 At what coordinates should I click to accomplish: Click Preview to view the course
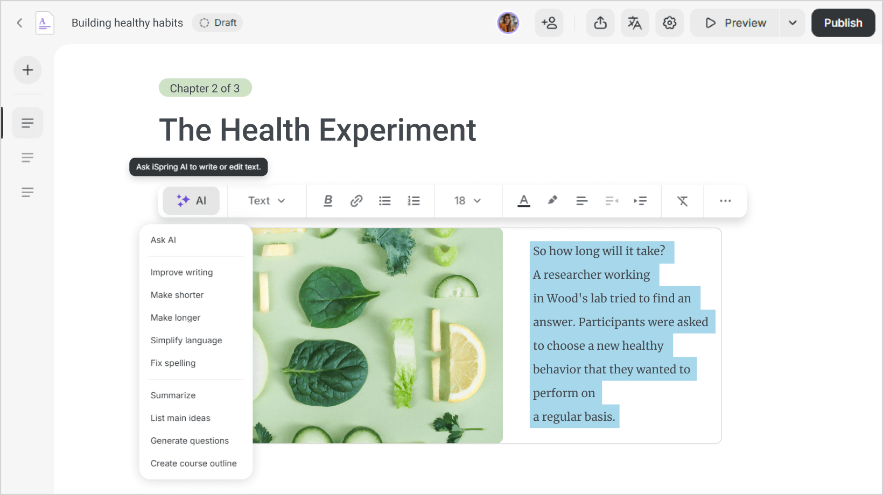(737, 23)
